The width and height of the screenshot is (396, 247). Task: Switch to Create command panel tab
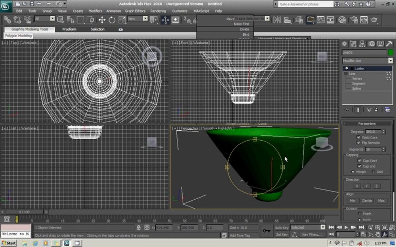[344, 44]
